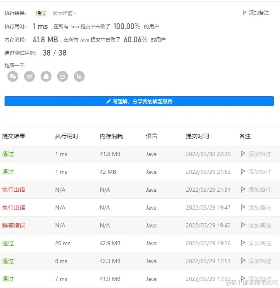
Task: Expand 显示详情 to show result details
Action: 64,13
